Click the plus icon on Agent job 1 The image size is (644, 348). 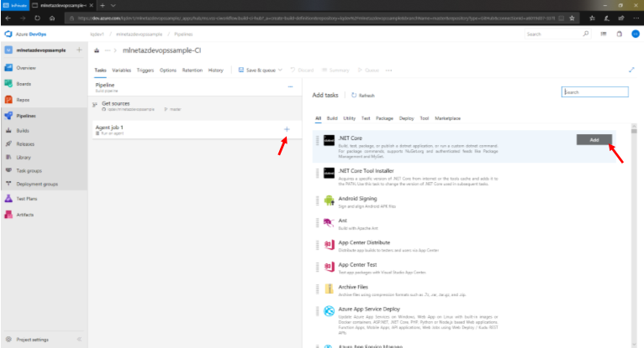287,129
